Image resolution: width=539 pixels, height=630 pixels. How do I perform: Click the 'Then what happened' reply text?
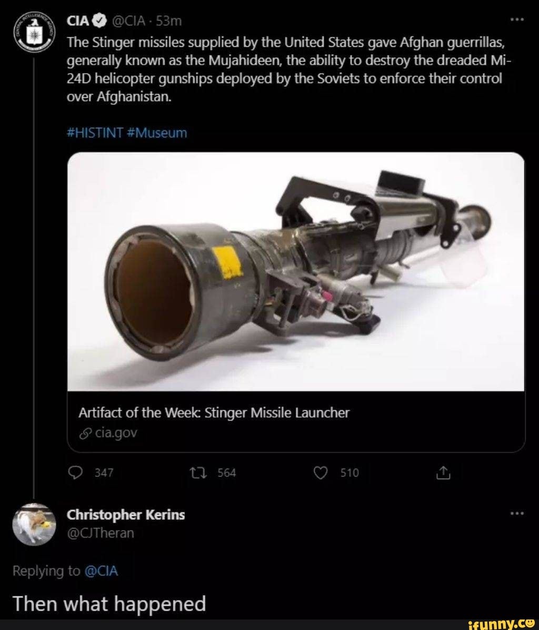(x=109, y=604)
